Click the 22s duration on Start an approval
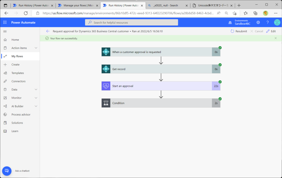This screenshot has height=178, width=282. point(216,86)
